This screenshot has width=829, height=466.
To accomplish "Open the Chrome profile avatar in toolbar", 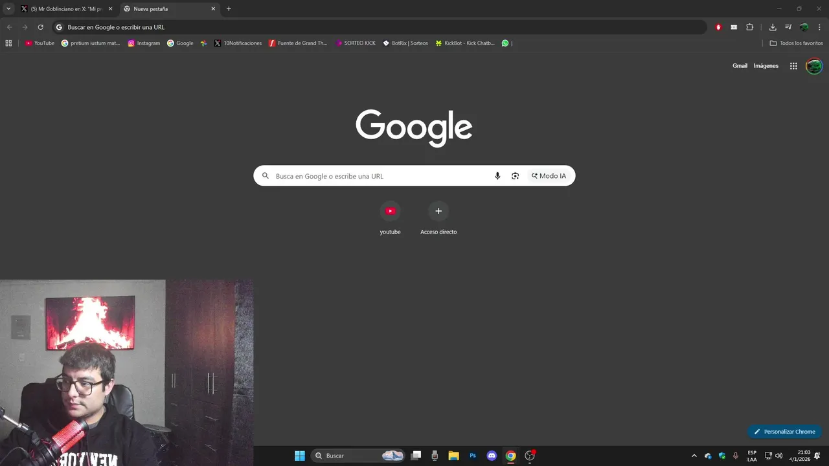I will (x=804, y=27).
